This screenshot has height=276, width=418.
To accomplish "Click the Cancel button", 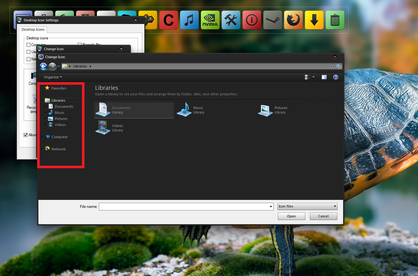I will click(323, 216).
